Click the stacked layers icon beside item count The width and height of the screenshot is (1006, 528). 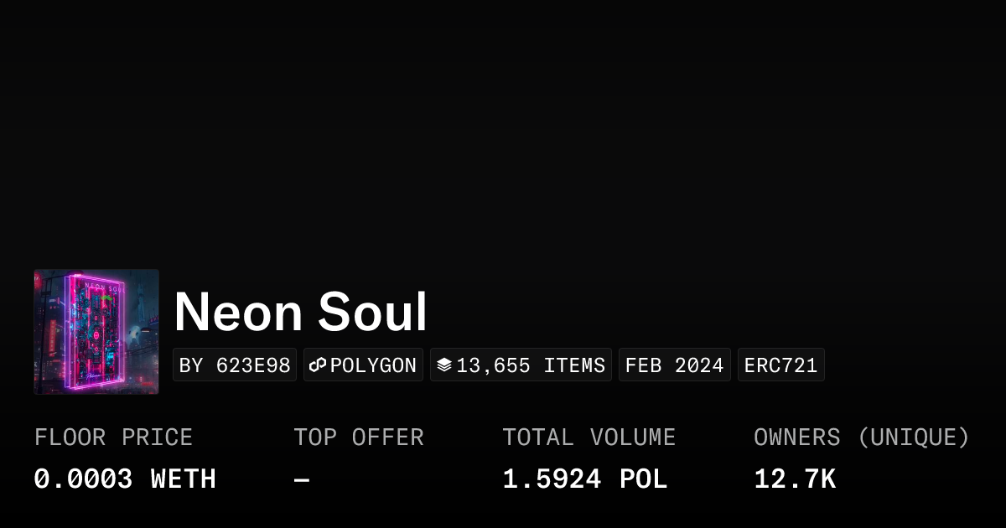[444, 365]
